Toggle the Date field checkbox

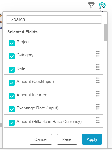[12, 70]
